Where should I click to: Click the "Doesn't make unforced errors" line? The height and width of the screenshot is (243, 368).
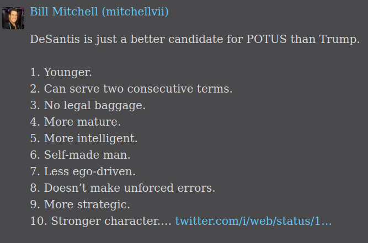pyautogui.click(x=130, y=188)
